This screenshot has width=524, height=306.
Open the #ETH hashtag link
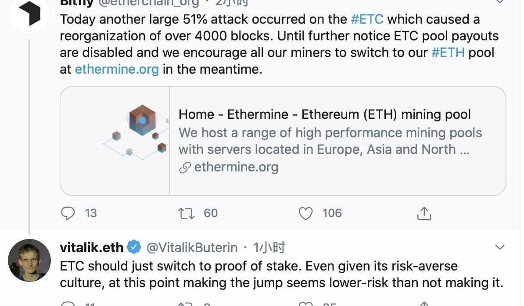pyautogui.click(x=448, y=53)
